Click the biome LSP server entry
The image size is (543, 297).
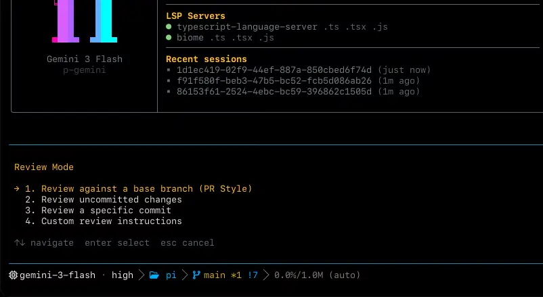click(220, 38)
